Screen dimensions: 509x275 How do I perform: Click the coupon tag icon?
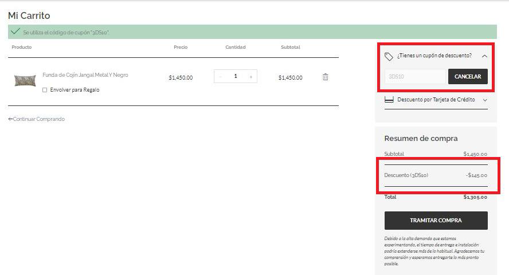389,56
